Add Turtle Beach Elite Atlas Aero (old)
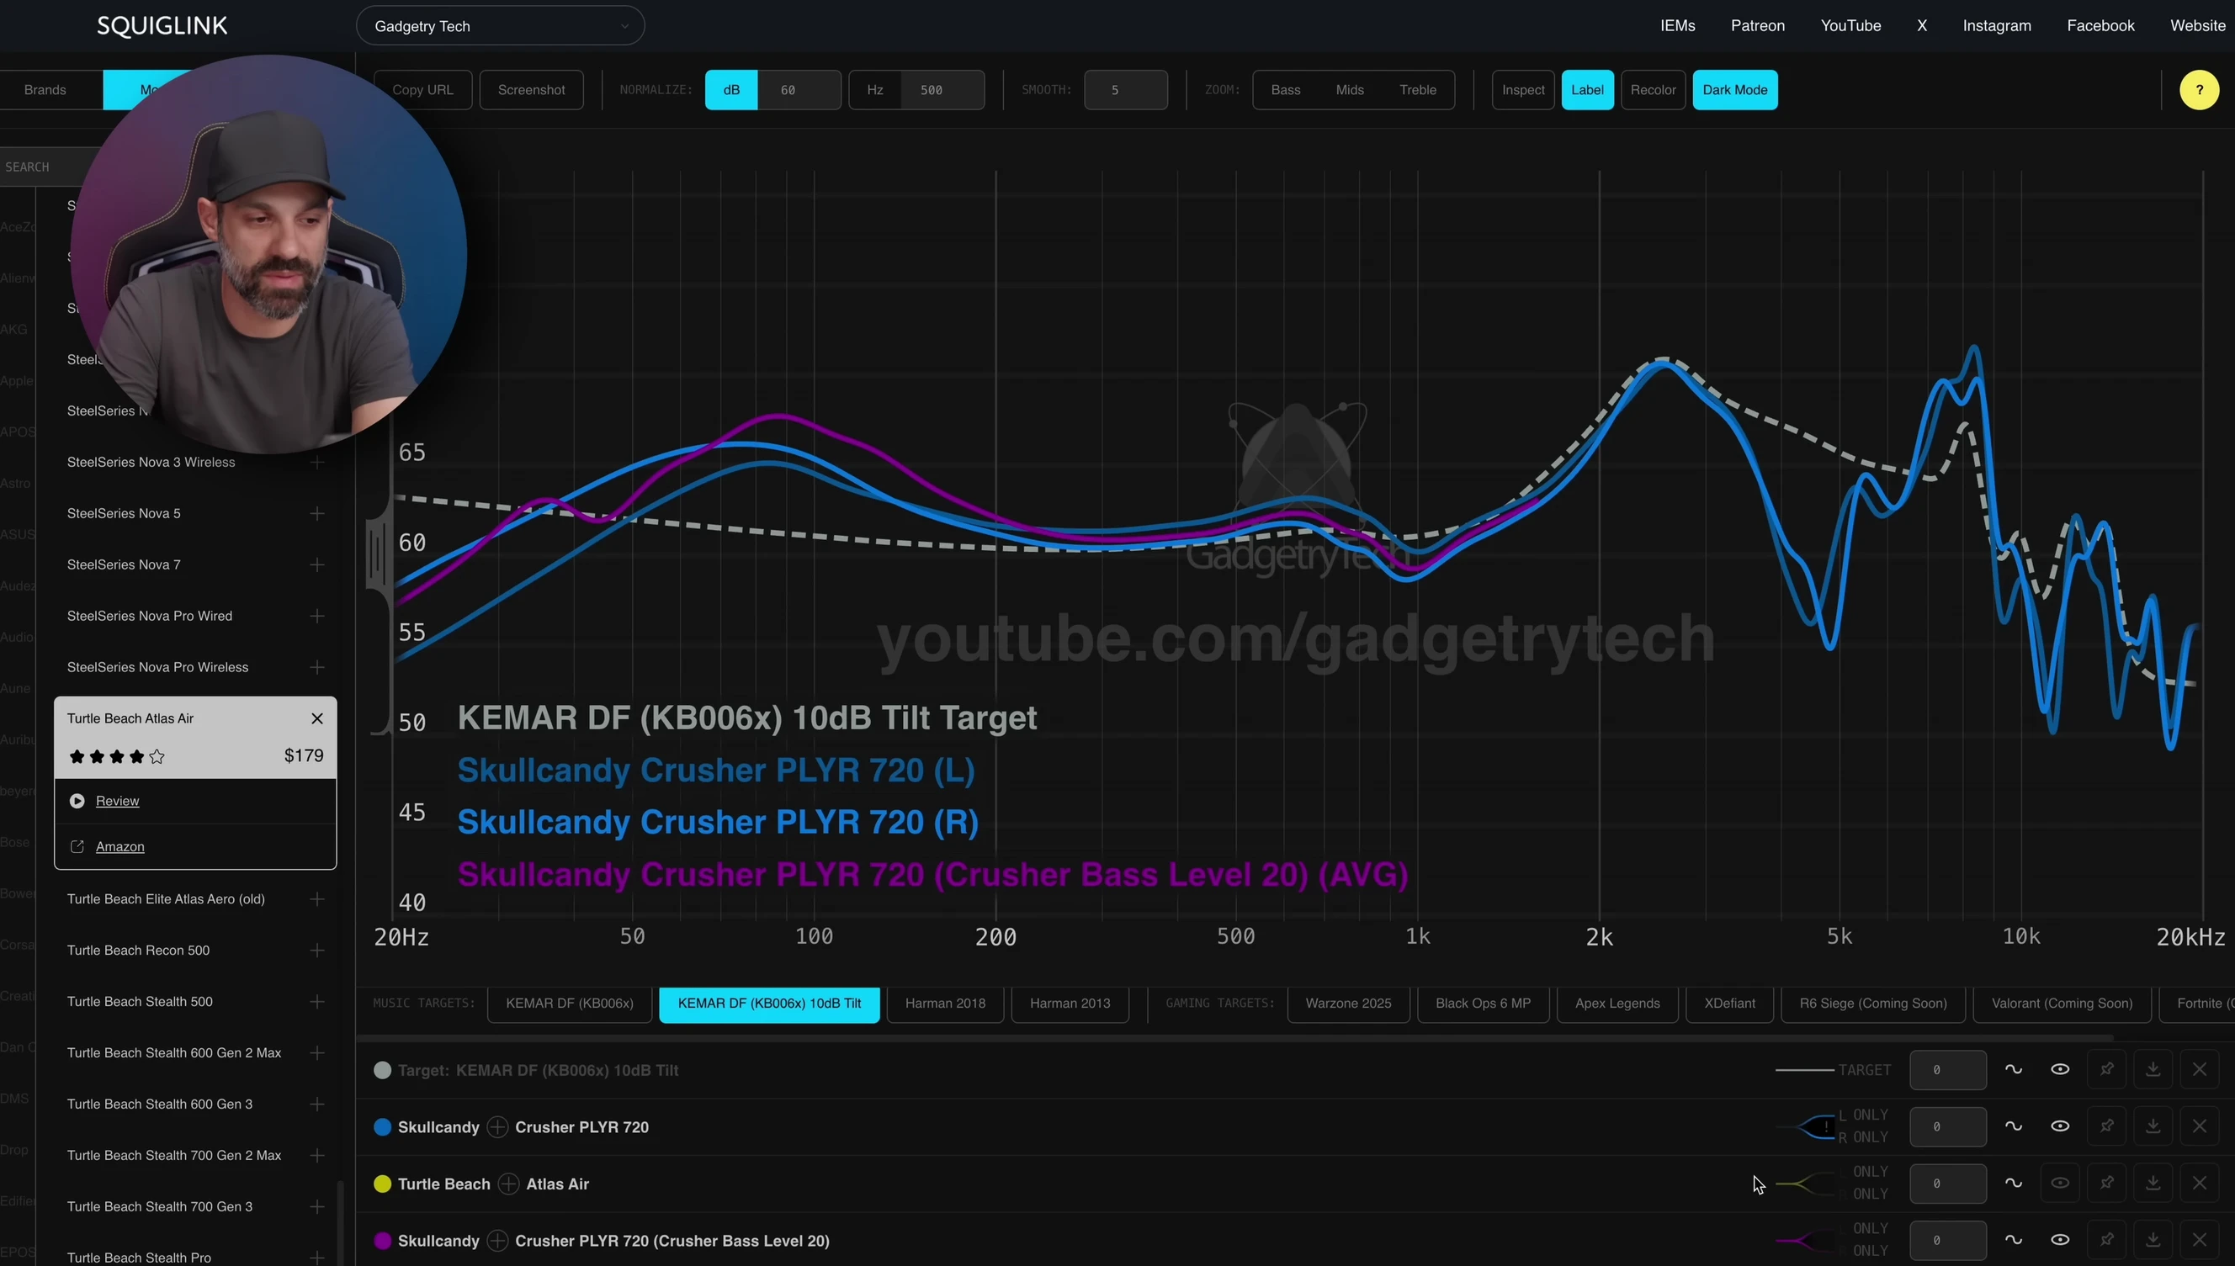The width and height of the screenshot is (2235, 1266). tap(317, 899)
